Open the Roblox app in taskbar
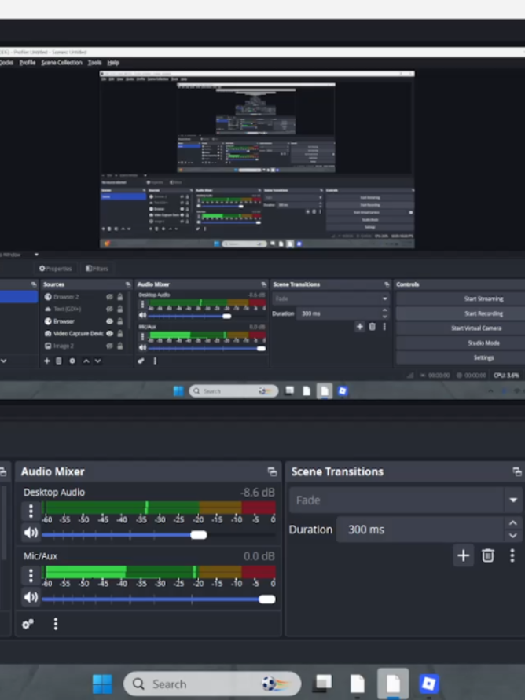Viewport: 525px width, 700px height. click(x=428, y=684)
